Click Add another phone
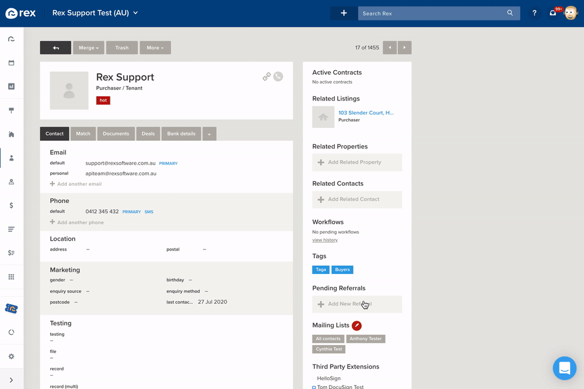Image resolution: width=584 pixels, height=389 pixels. (x=77, y=223)
